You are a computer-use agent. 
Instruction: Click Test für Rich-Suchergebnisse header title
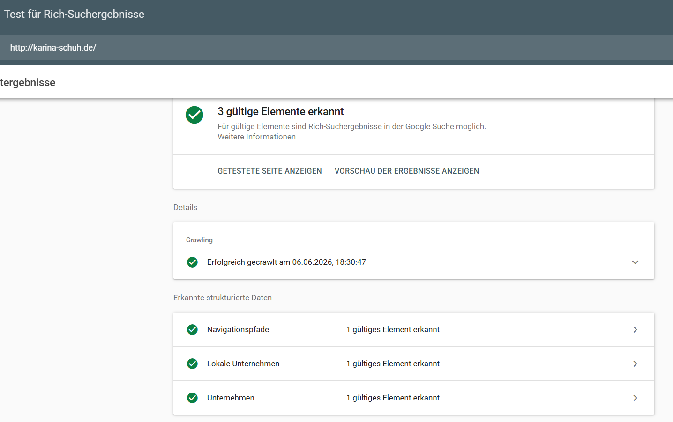coord(74,14)
